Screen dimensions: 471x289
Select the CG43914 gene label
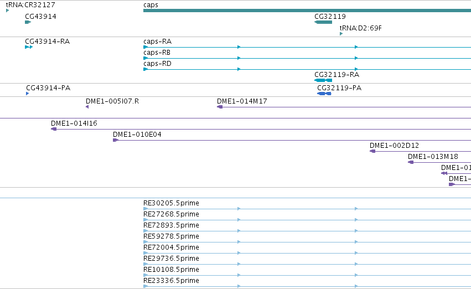coord(40,16)
